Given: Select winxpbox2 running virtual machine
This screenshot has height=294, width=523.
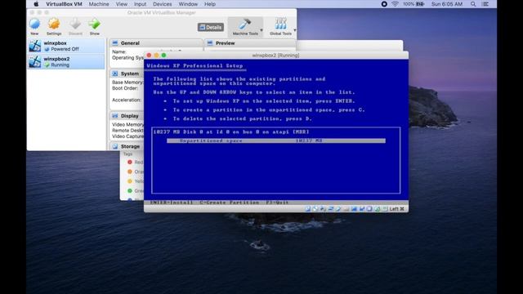Looking at the screenshot, I should point(65,62).
